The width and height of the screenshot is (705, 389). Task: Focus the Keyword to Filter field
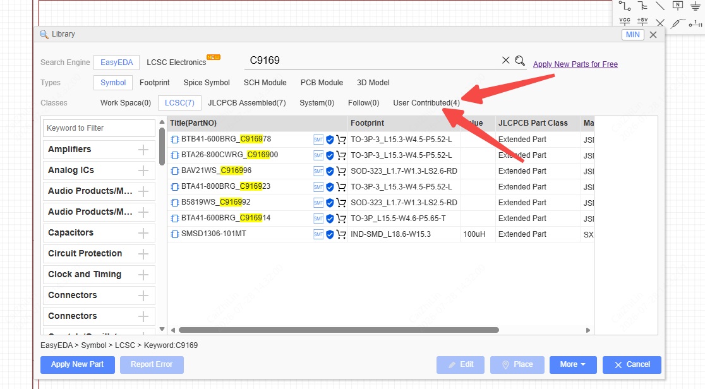click(x=99, y=128)
